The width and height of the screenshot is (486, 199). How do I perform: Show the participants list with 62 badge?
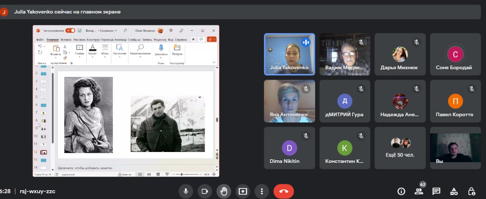click(419, 191)
